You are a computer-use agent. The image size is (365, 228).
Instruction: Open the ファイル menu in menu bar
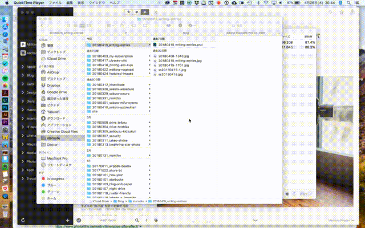pos(55,3)
